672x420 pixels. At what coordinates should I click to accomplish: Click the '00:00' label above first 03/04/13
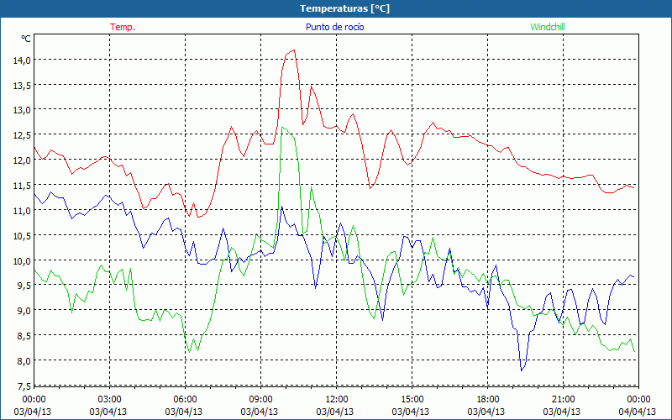[x=34, y=400]
